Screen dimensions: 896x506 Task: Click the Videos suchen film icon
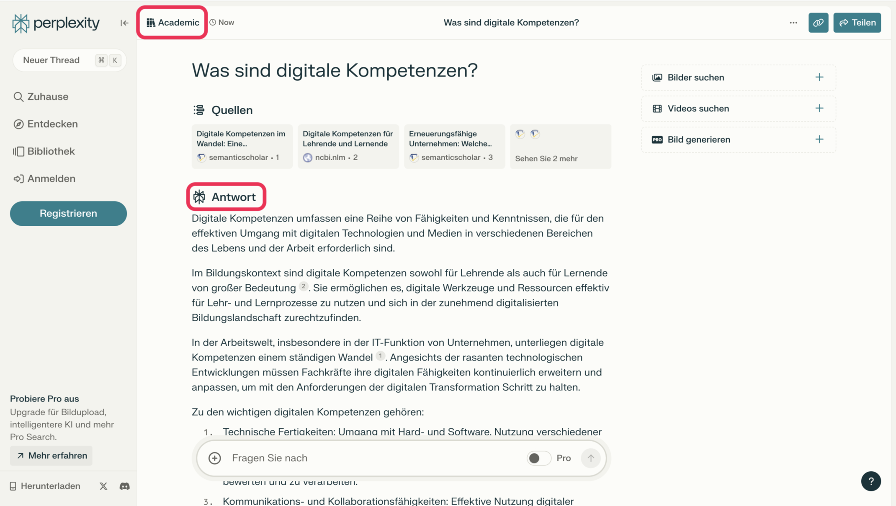(x=657, y=109)
